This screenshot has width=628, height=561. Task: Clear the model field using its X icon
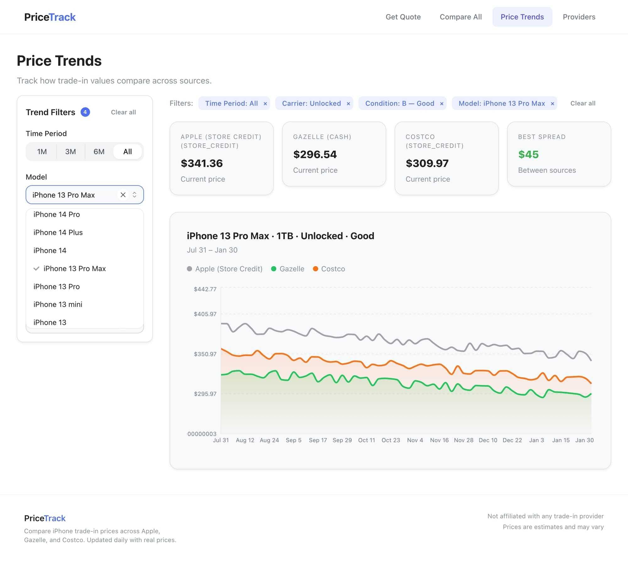(123, 195)
